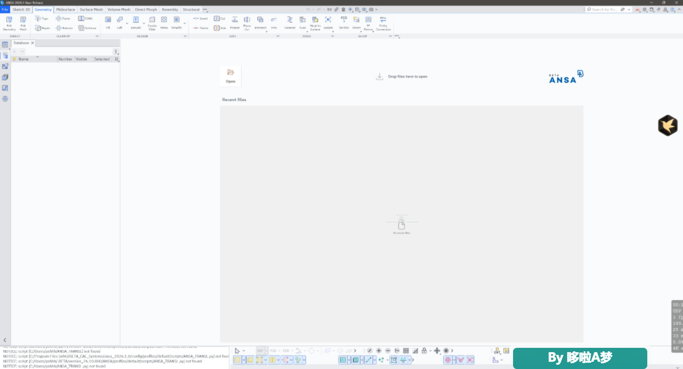Screen dimensions: 683x369
Task: Click the Plane Cut tool
Action: click(247, 23)
